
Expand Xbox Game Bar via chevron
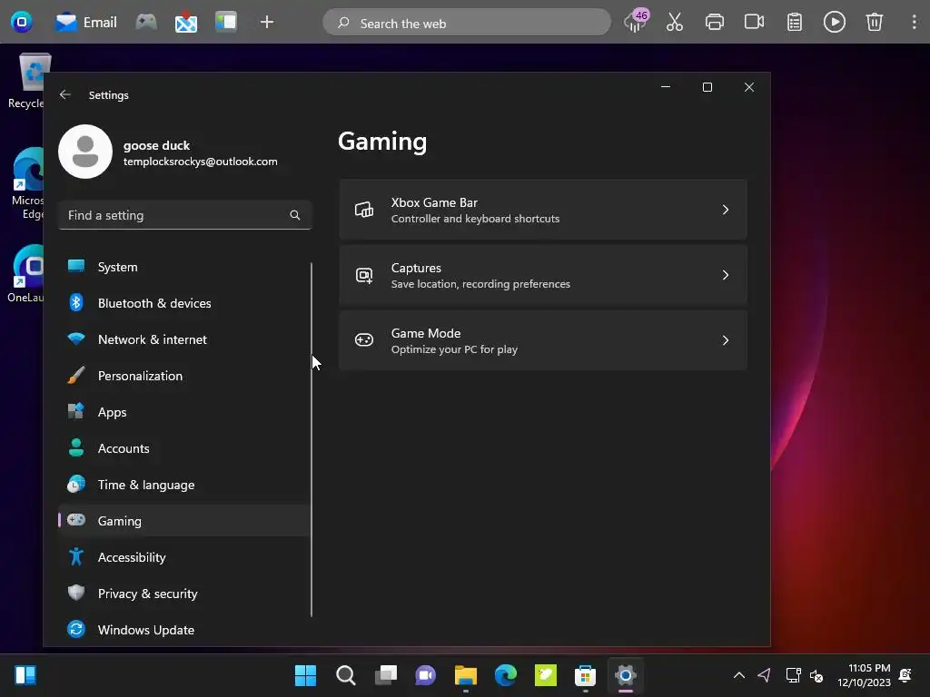pyautogui.click(x=726, y=210)
